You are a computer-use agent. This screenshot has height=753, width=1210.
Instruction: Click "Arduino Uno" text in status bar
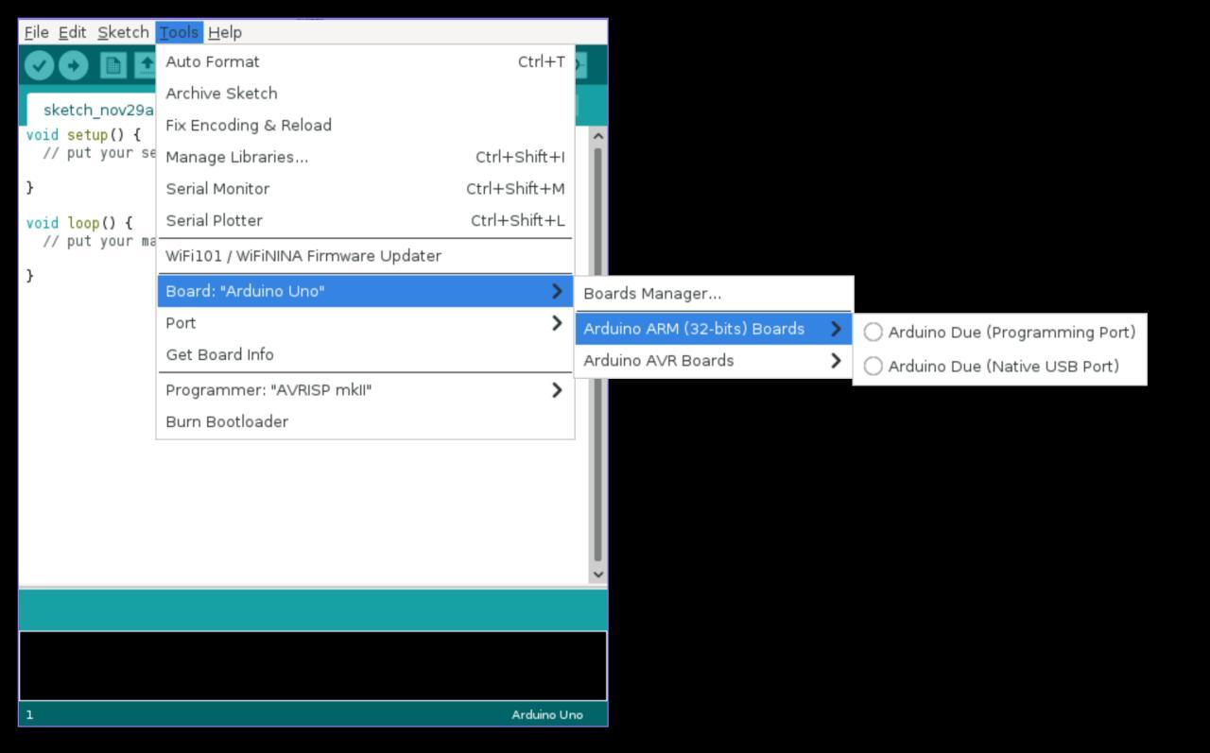[547, 714]
